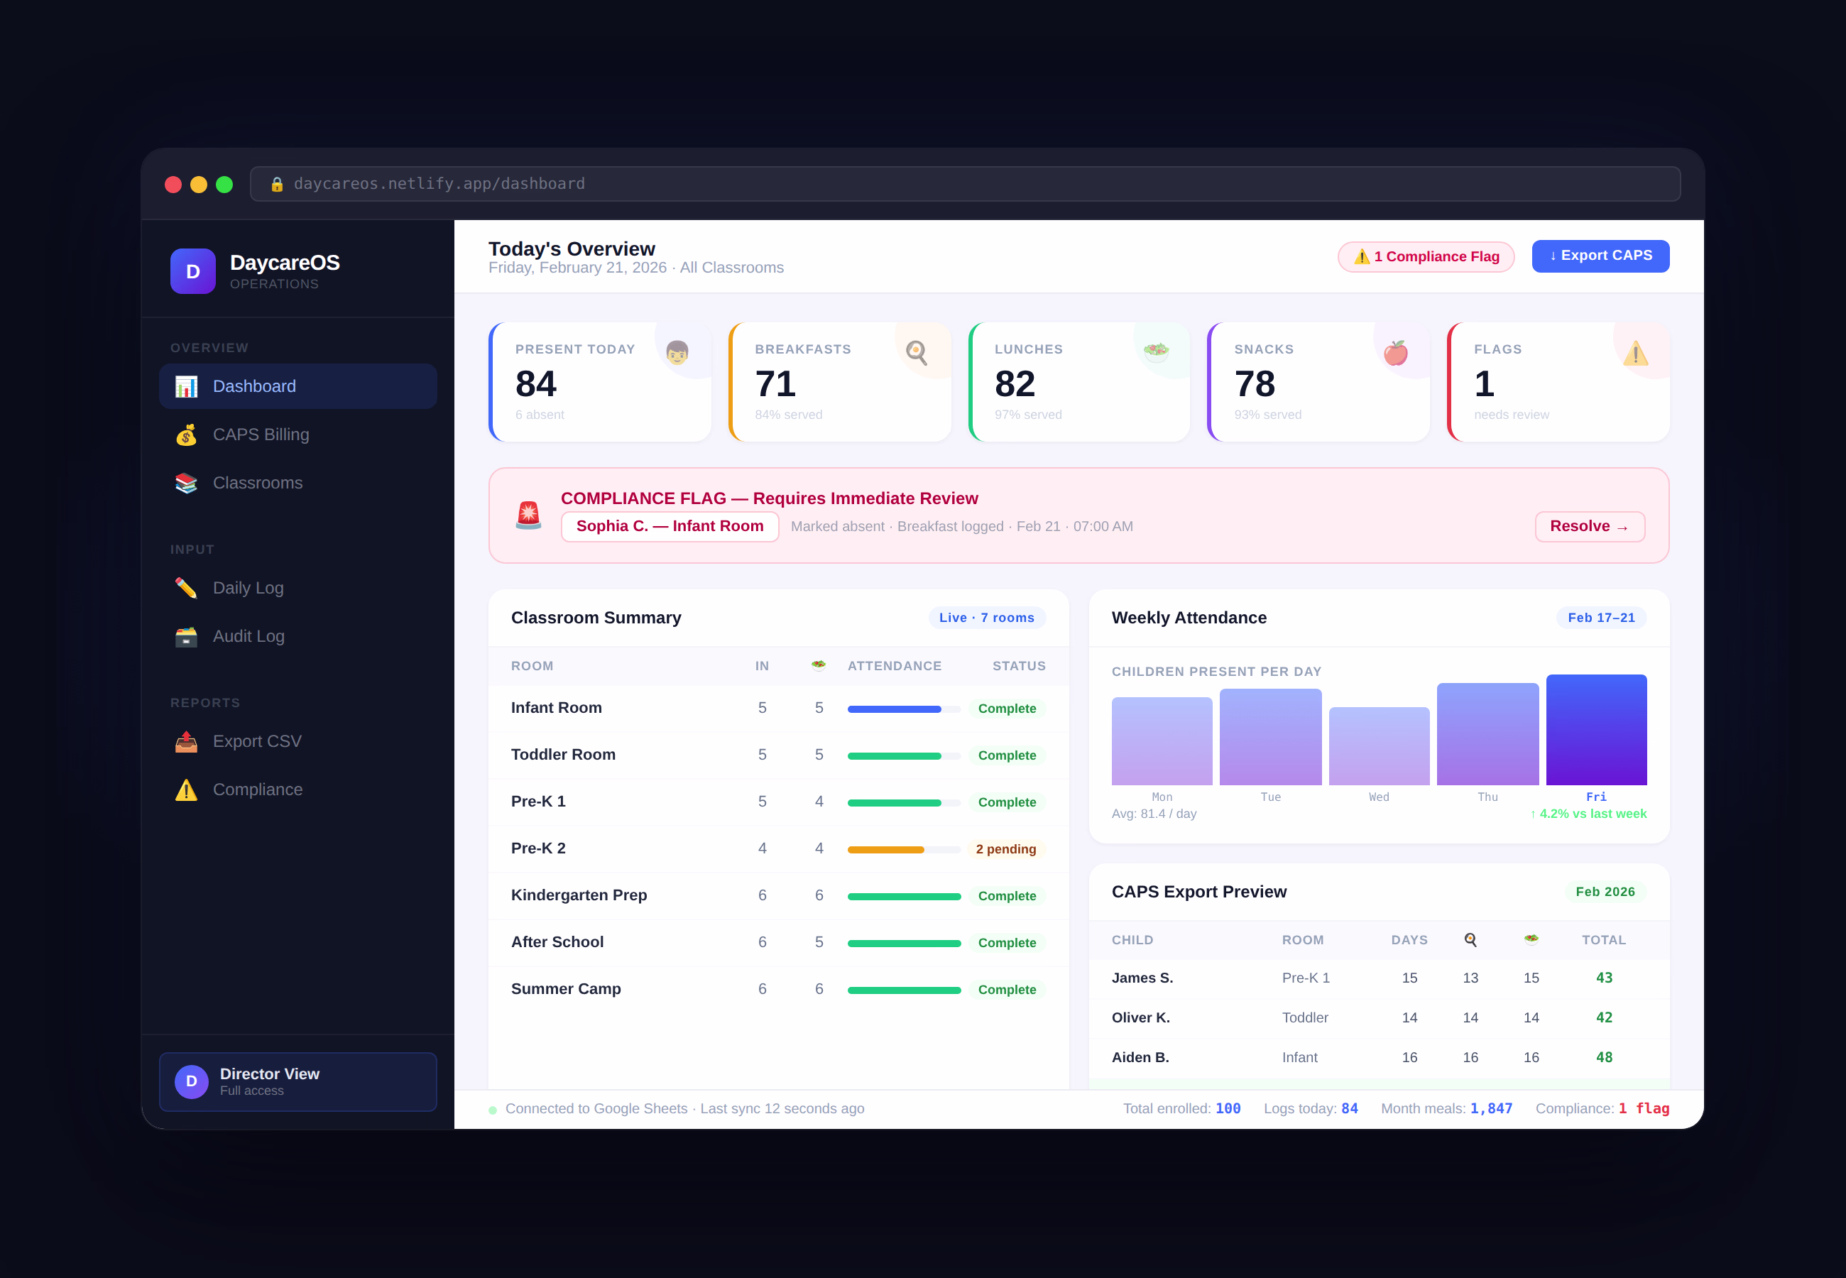Click the browser address bar URL

coord(439,184)
